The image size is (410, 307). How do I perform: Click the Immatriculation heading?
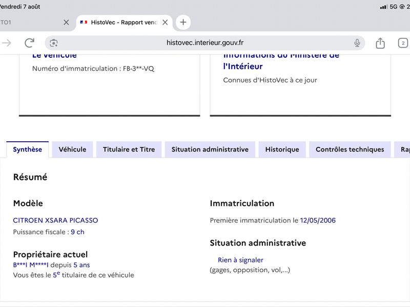click(242, 203)
